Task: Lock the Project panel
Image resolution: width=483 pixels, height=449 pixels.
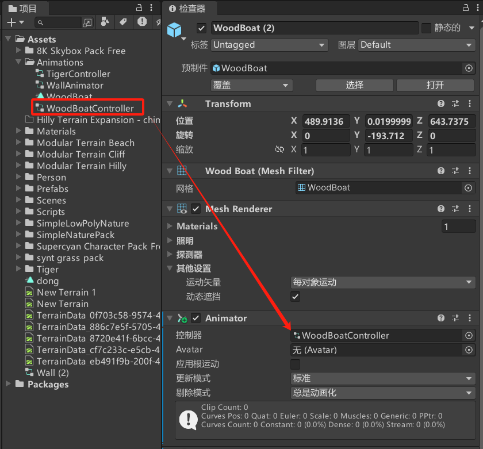Action: click(x=139, y=7)
